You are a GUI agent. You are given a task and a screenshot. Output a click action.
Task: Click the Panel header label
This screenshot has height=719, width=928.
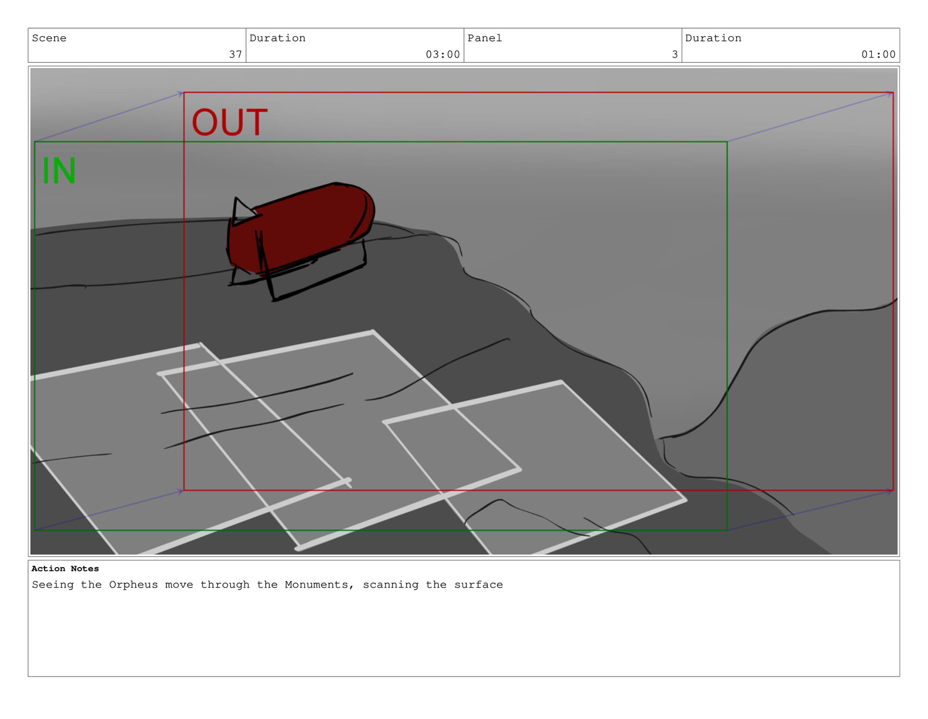(x=484, y=38)
